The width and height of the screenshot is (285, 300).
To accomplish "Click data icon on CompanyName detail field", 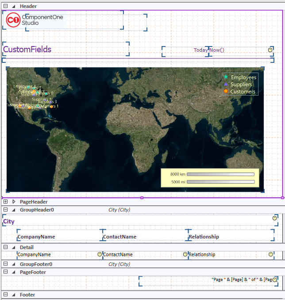I will pyautogui.click(x=100, y=254).
